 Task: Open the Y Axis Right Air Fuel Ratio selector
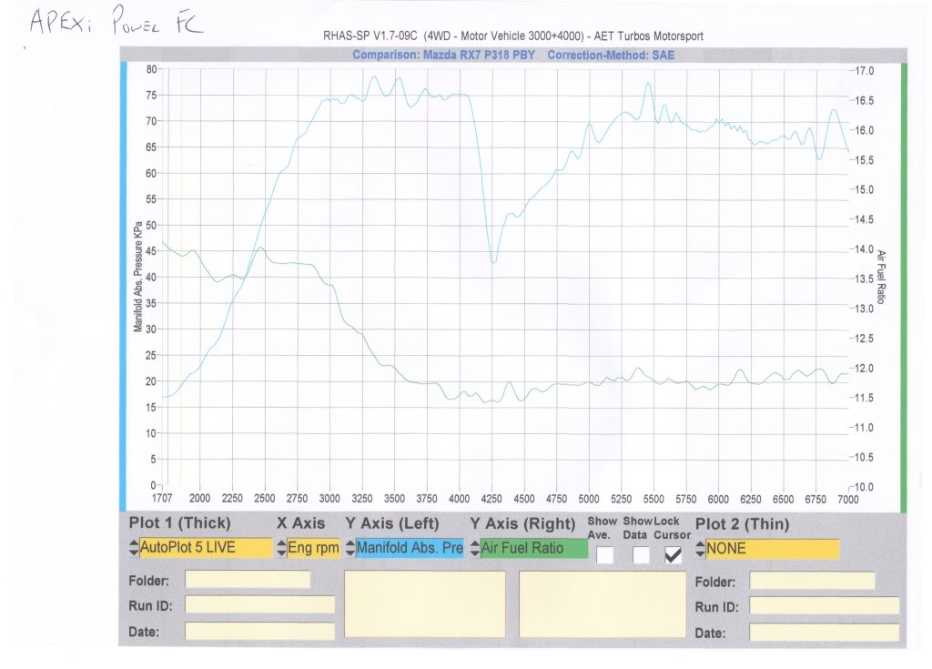tap(534, 549)
